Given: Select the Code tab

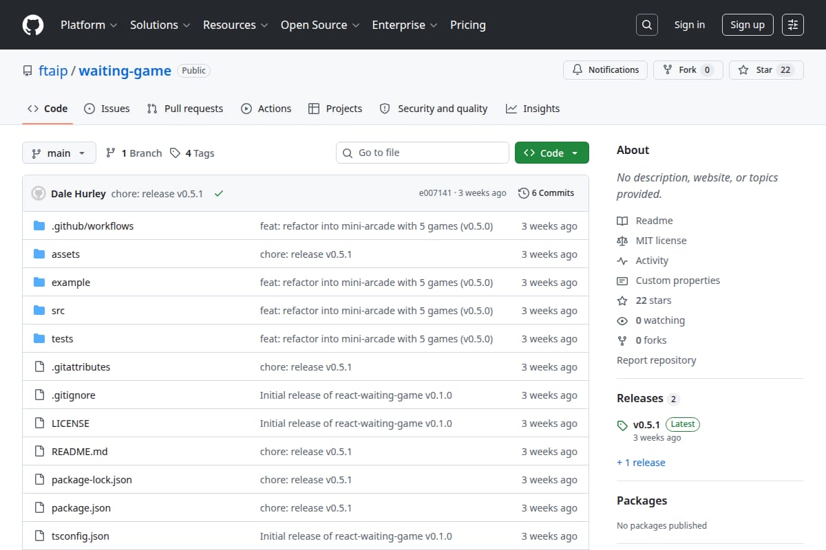Looking at the screenshot, I should pyautogui.click(x=47, y=109).
